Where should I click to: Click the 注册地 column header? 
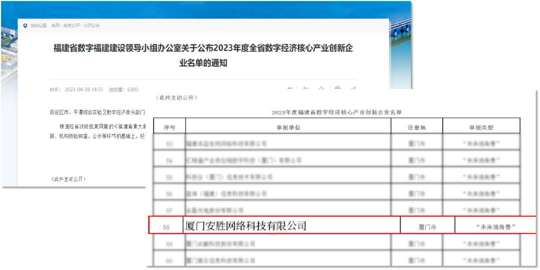click(416, 127)
